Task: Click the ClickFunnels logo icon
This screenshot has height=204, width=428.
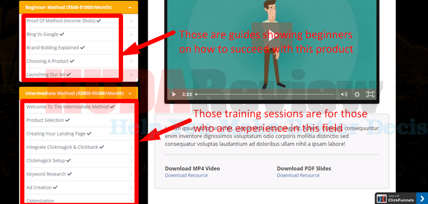Action: tap(381, 199)
